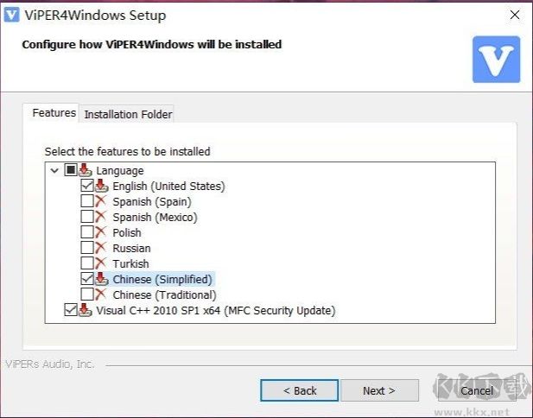Click the install icon beside Visual C++ 2010

(86, 310)
